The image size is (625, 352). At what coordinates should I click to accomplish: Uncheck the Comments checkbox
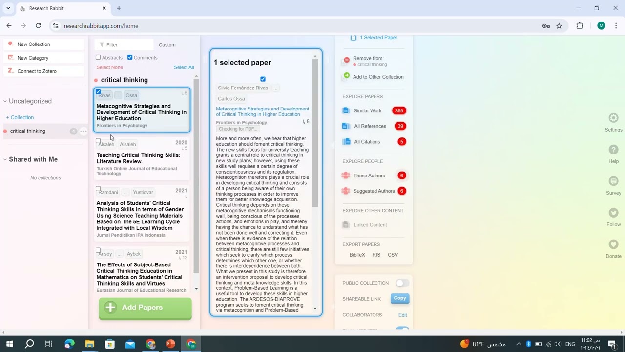click(x=130, y=58)
